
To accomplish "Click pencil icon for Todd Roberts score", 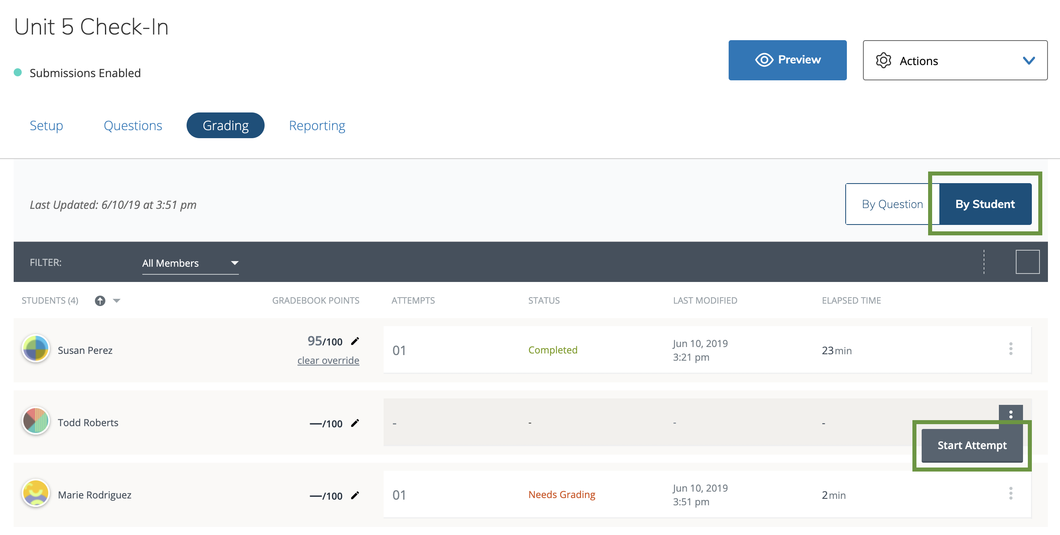I will click(x=355, y=423).
